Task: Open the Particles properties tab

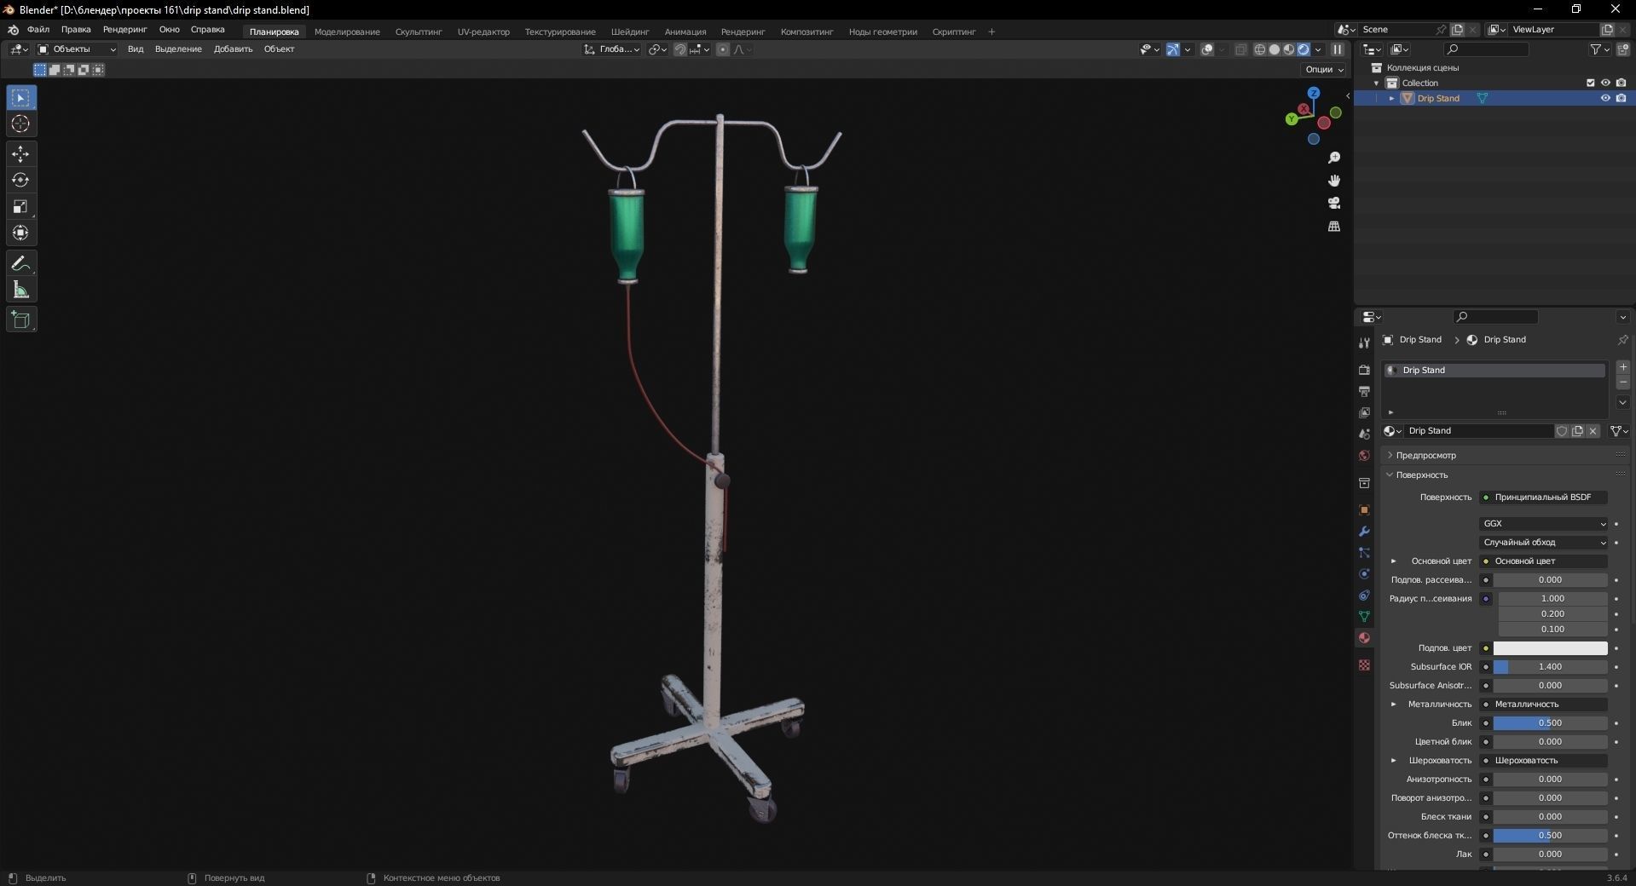Action: (x=1364, y=552)
